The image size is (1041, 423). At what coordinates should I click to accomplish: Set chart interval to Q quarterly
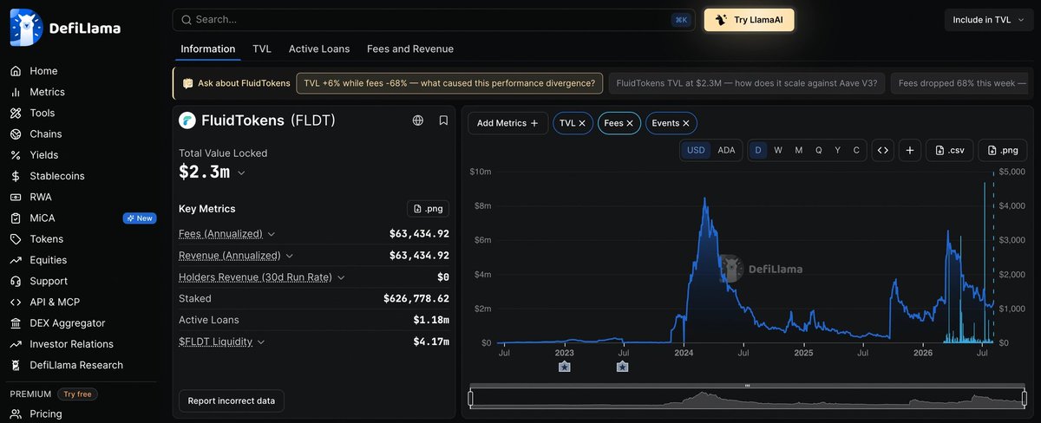tap(818, 150)
